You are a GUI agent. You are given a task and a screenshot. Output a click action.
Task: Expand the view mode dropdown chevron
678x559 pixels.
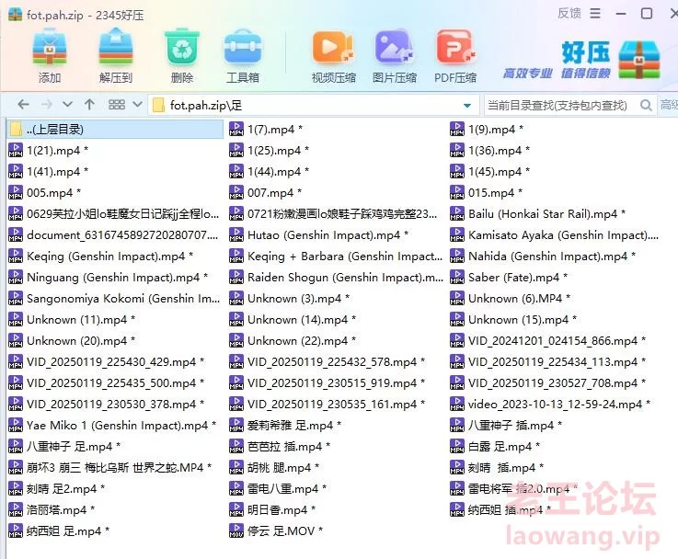(x=137, y=105)
